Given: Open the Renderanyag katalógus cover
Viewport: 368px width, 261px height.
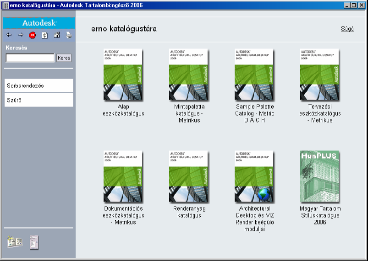Looking at the screenshot, I should (188, 176).
